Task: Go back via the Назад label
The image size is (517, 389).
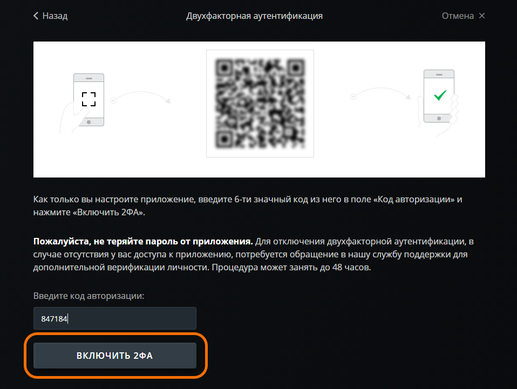Action: pos(55,16)
